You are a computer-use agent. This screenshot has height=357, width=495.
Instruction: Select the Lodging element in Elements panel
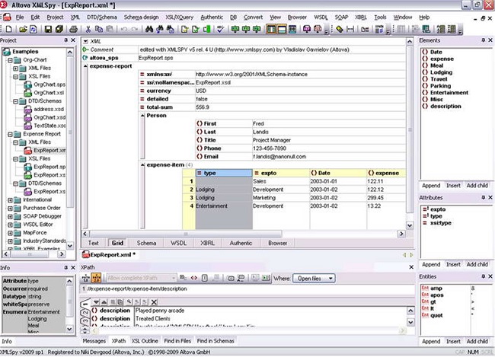coord(441,72)
